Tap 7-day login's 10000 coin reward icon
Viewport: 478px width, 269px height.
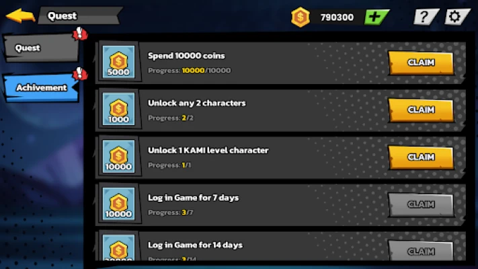[118, 204]
